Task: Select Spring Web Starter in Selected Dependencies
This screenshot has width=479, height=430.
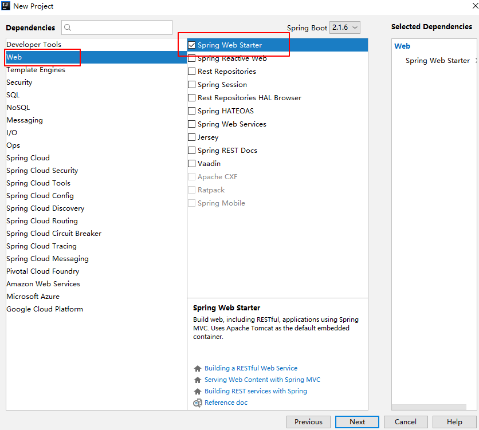Action: [437, 61]
